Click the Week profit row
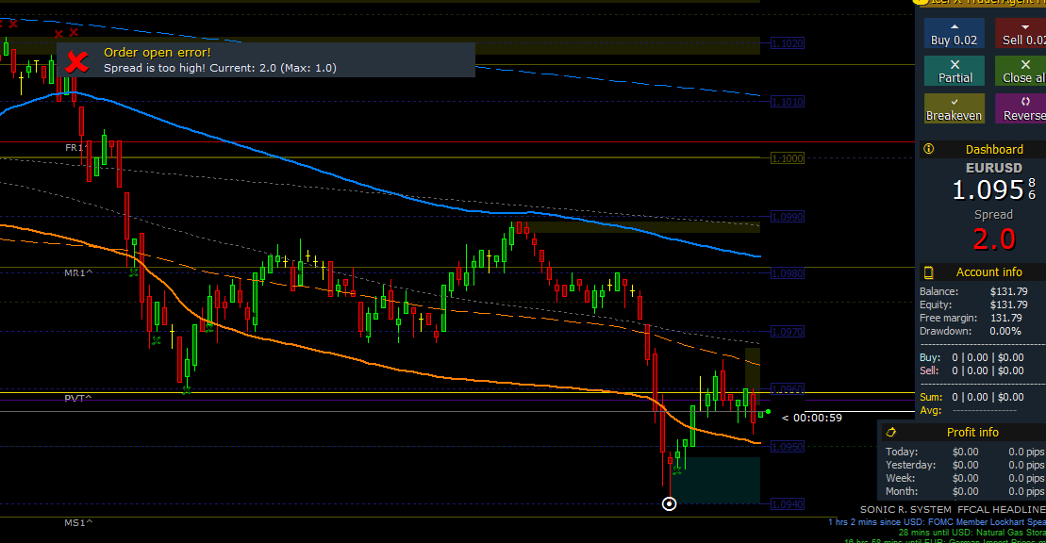Image resolution: width=1046 pixels, height=543 pixels. pyautogui.click(x=965, y=478)
